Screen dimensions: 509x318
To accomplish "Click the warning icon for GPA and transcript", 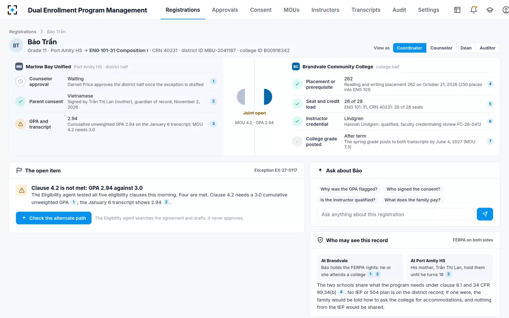I will tap(21, 124).
